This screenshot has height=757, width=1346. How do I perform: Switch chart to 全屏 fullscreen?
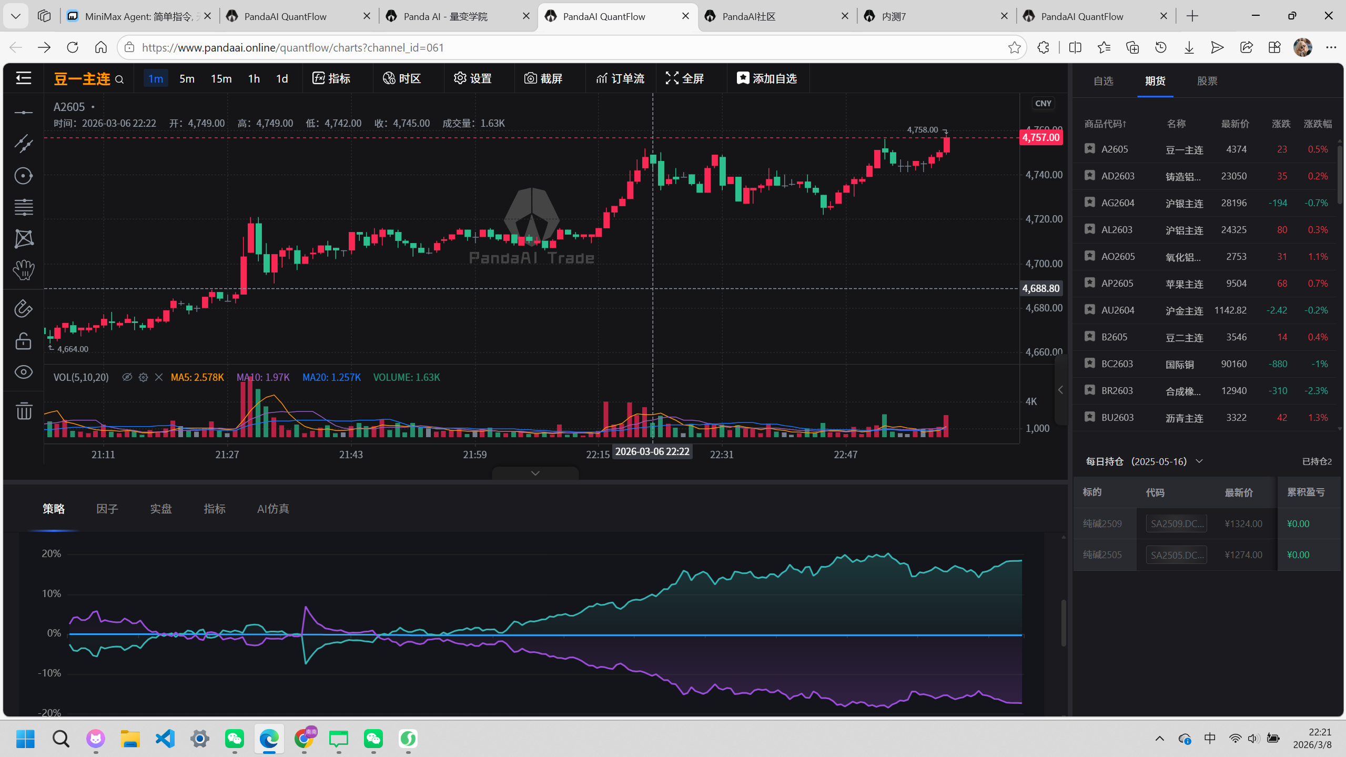point(685,78)
